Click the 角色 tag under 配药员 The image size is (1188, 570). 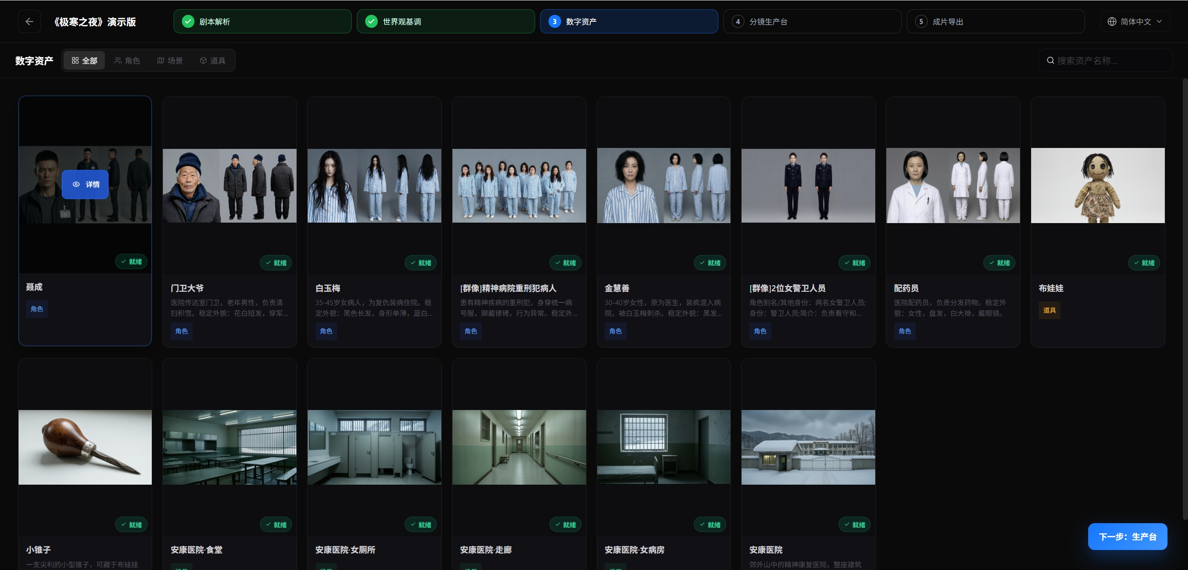[905, 331]
